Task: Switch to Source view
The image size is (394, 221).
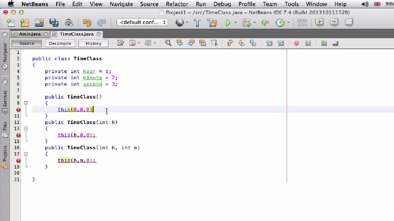Action: point(27,43)
